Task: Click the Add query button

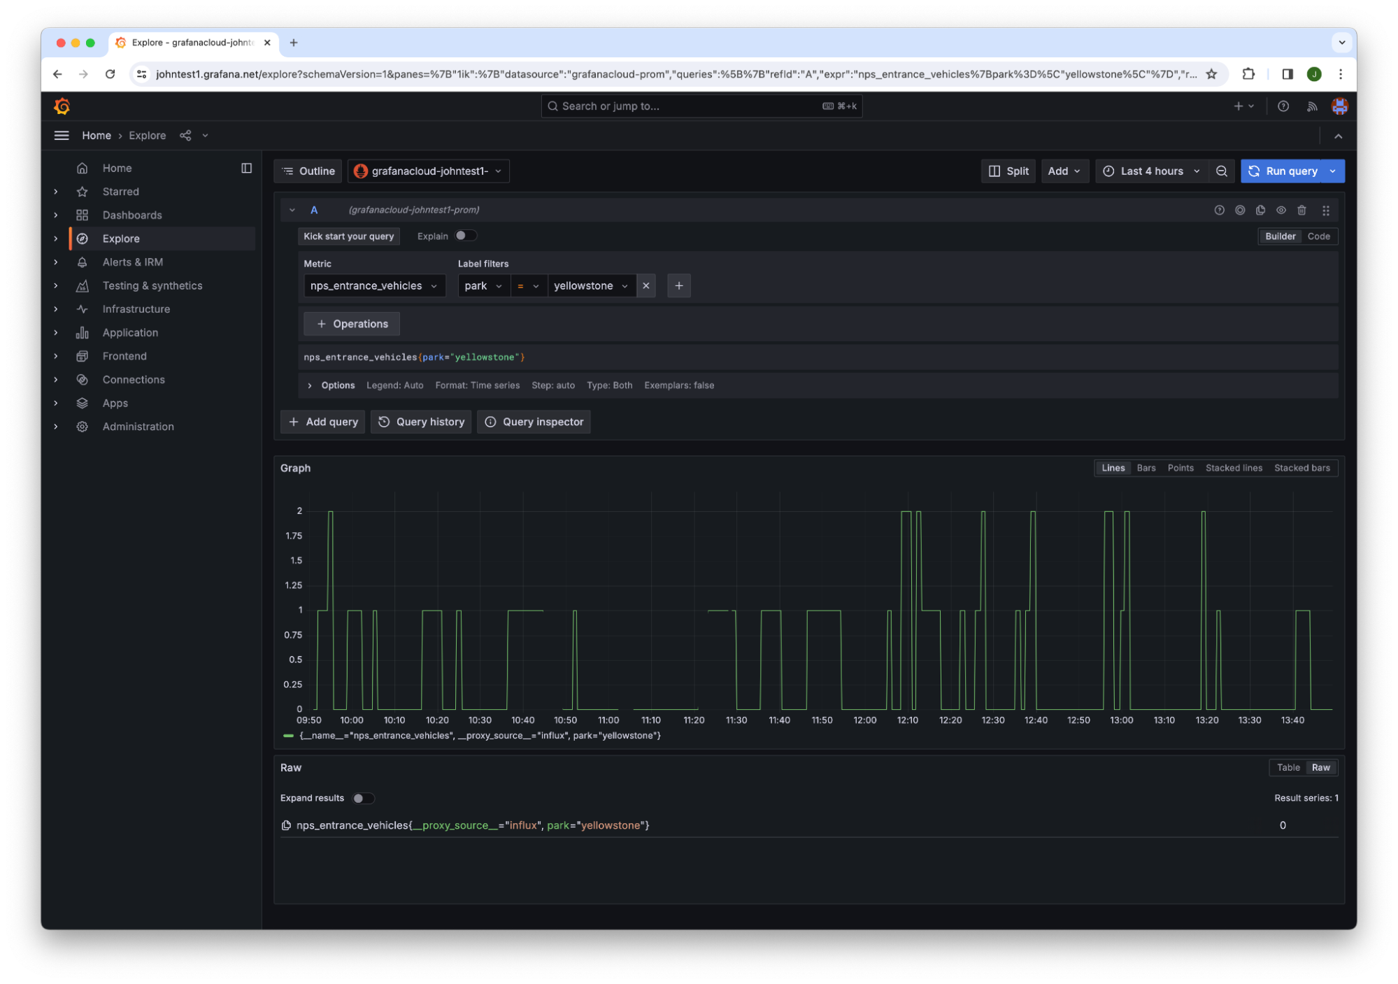Action: [322, 422]
